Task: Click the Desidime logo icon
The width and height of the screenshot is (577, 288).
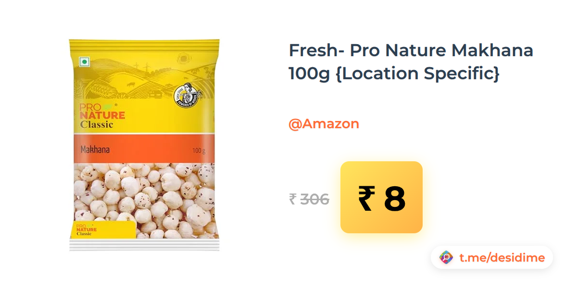Action: click(x=446, y=258)
